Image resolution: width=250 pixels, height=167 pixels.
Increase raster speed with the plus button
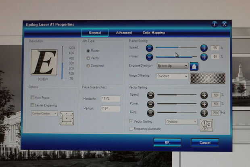204,48
